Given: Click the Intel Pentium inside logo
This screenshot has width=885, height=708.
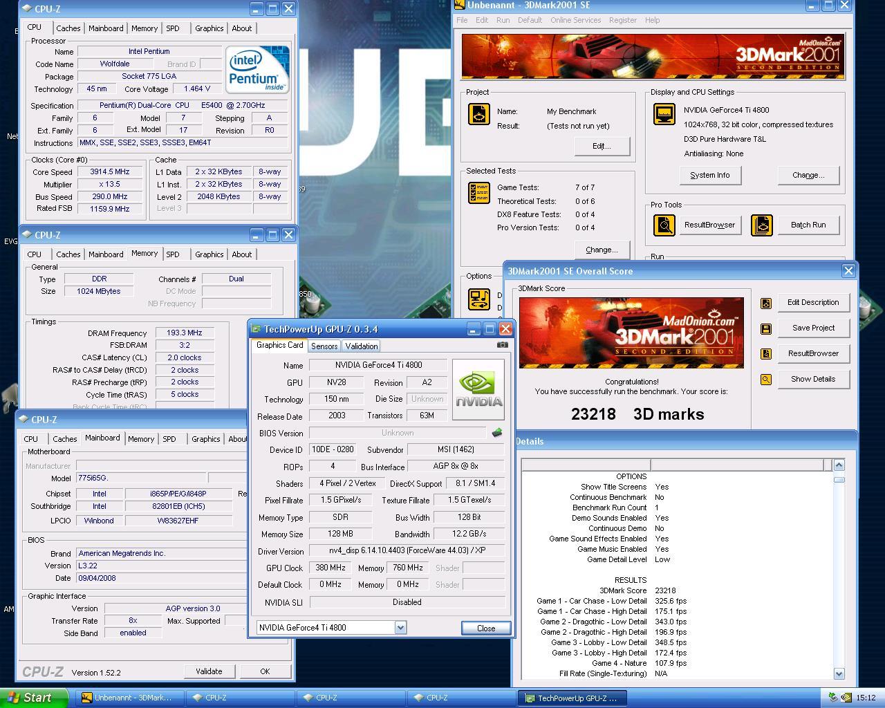Looking at the screenshot, I should click(x=257, y=70).
